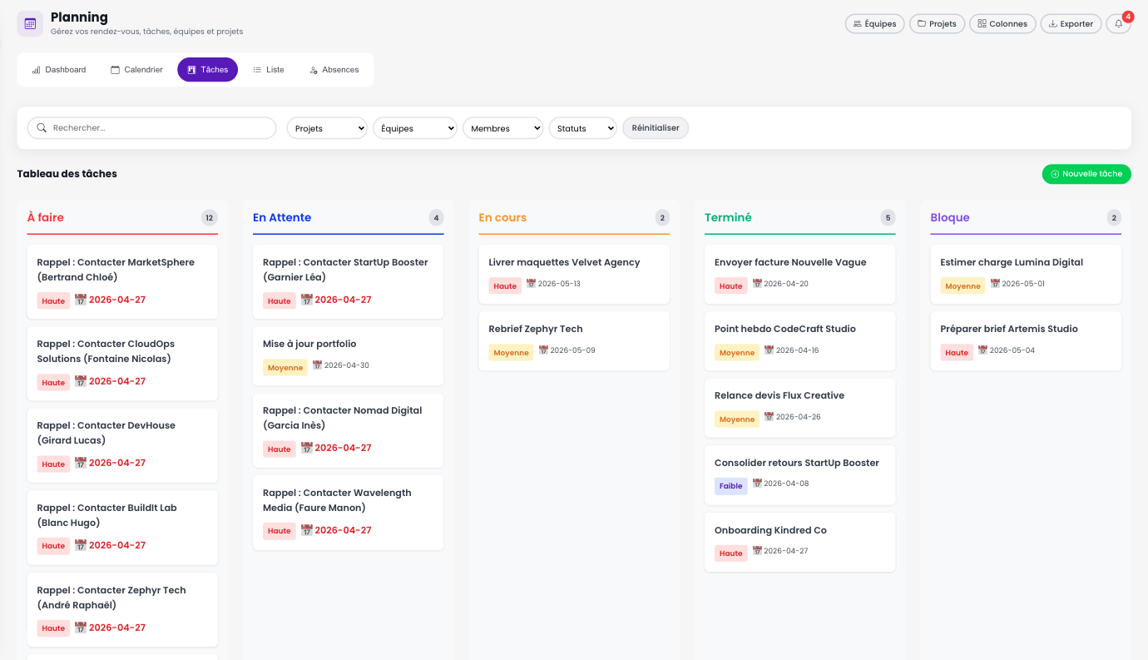Viewport: 1148px width, 660px height.
Task: Click the En Attente column heading
Action: click(x=282, y=217)
